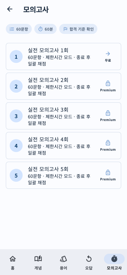The image size is (127, 275).
Task: Open 합격 기준 확인 chip
Action: click(78, 29)
